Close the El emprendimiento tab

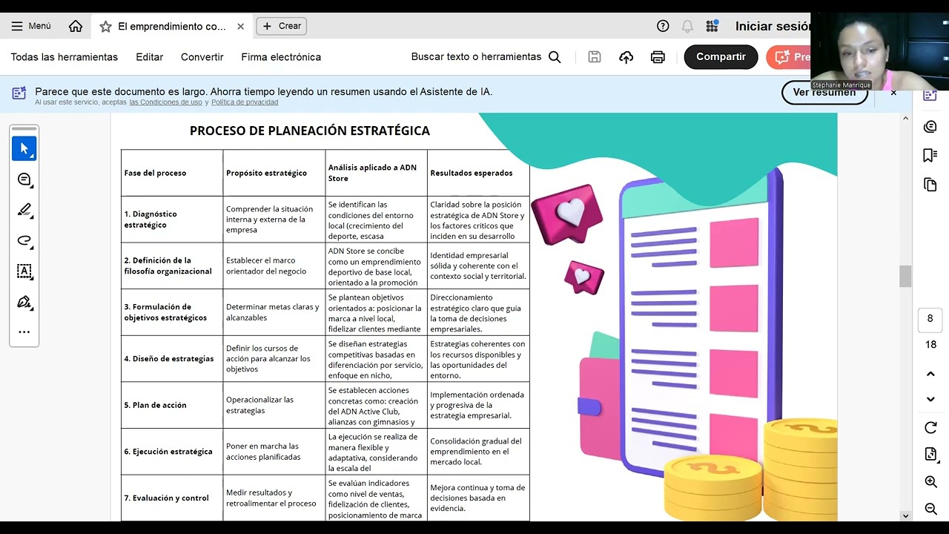pos(240,27)
